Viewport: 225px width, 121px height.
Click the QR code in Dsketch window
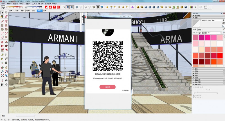[x=108, y=56]
